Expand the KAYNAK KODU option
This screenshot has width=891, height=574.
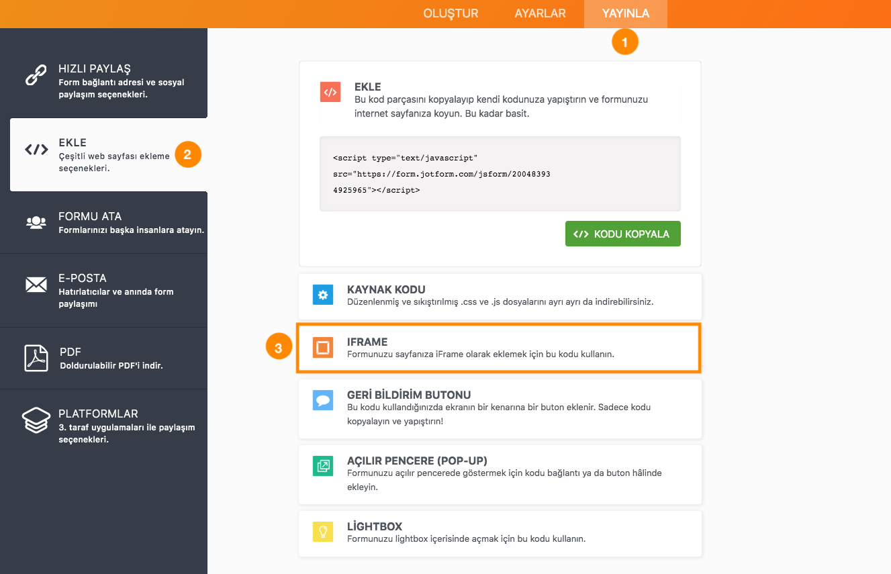(x=500, y=296)
